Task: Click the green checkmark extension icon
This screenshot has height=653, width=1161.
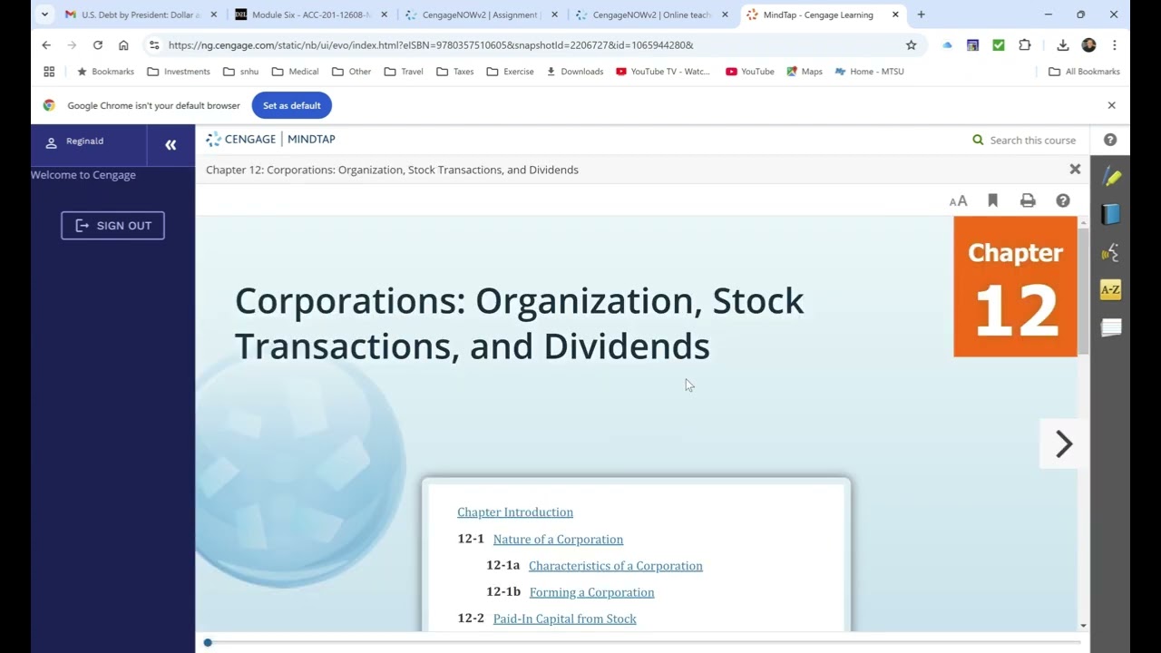Action: 998,44
